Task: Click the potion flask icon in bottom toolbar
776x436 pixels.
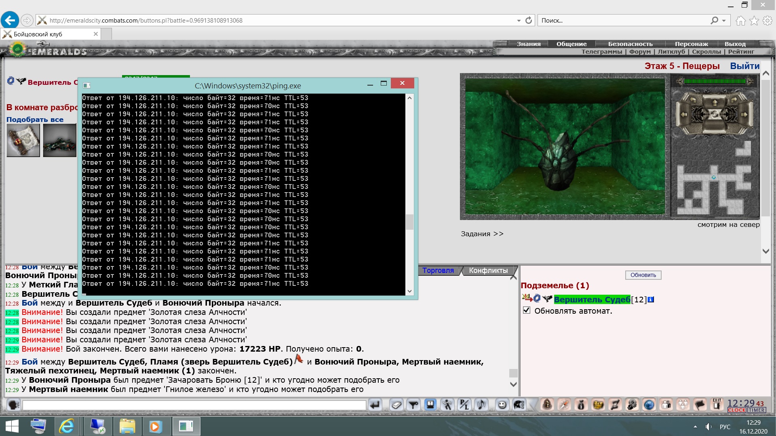Action: coord(581,405)
